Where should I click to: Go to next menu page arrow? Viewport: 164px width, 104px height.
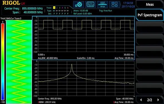(158, 100)
